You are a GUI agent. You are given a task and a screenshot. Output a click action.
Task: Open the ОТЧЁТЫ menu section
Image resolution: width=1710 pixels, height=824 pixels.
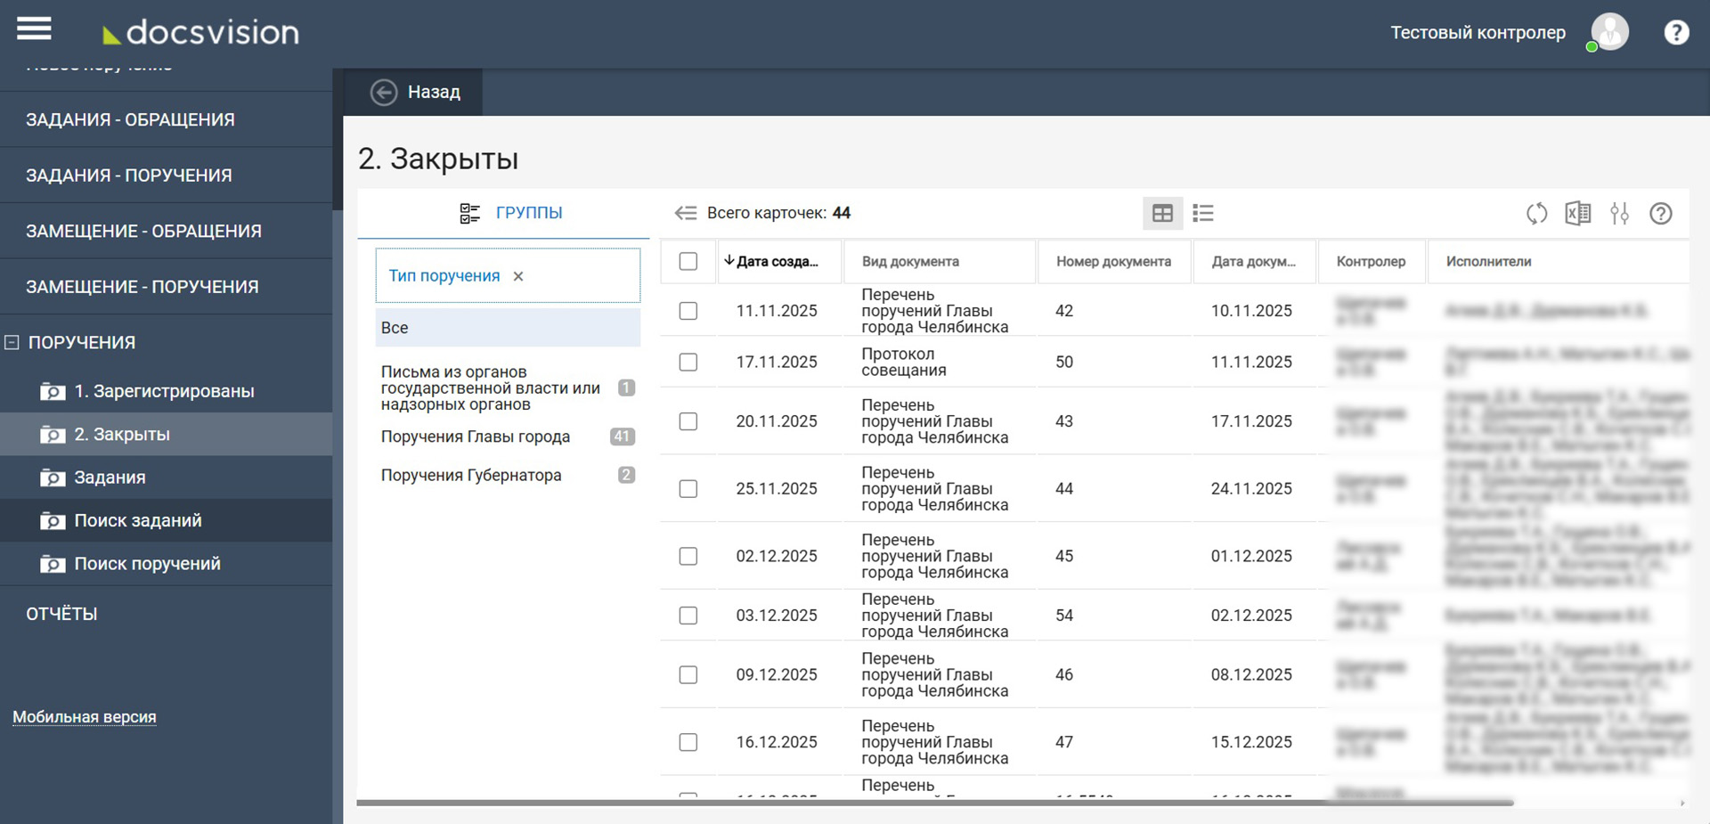click(x=61, y=614)
